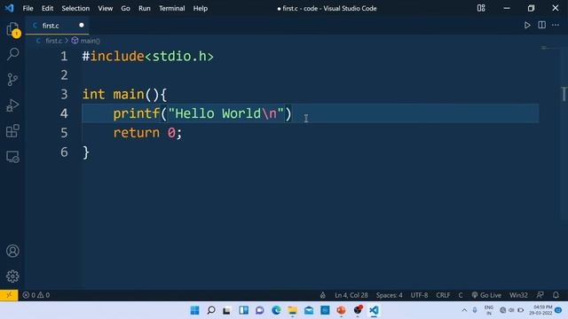
Task: Open Widgets on the taskbar
Action: tap(243, 310)
